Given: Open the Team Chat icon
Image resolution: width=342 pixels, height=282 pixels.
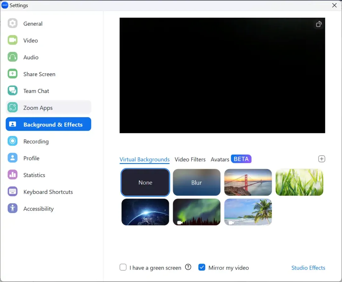Looking at the screenshot, I should pyautogui.click(x=12, y=91).
